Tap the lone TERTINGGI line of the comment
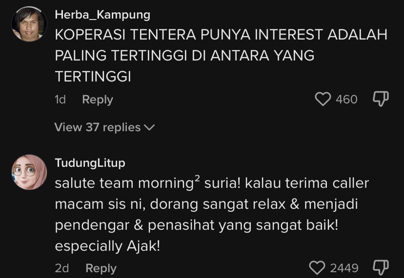 click(93, 77)
